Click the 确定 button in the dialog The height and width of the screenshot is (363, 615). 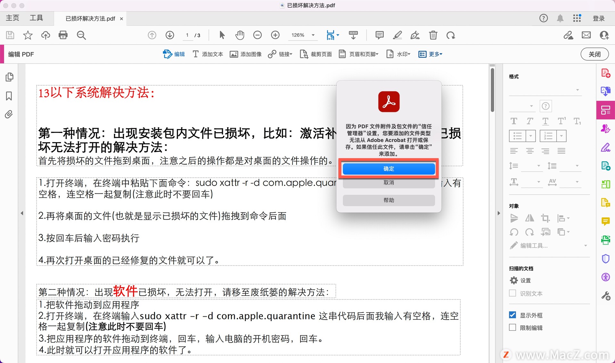389,169
